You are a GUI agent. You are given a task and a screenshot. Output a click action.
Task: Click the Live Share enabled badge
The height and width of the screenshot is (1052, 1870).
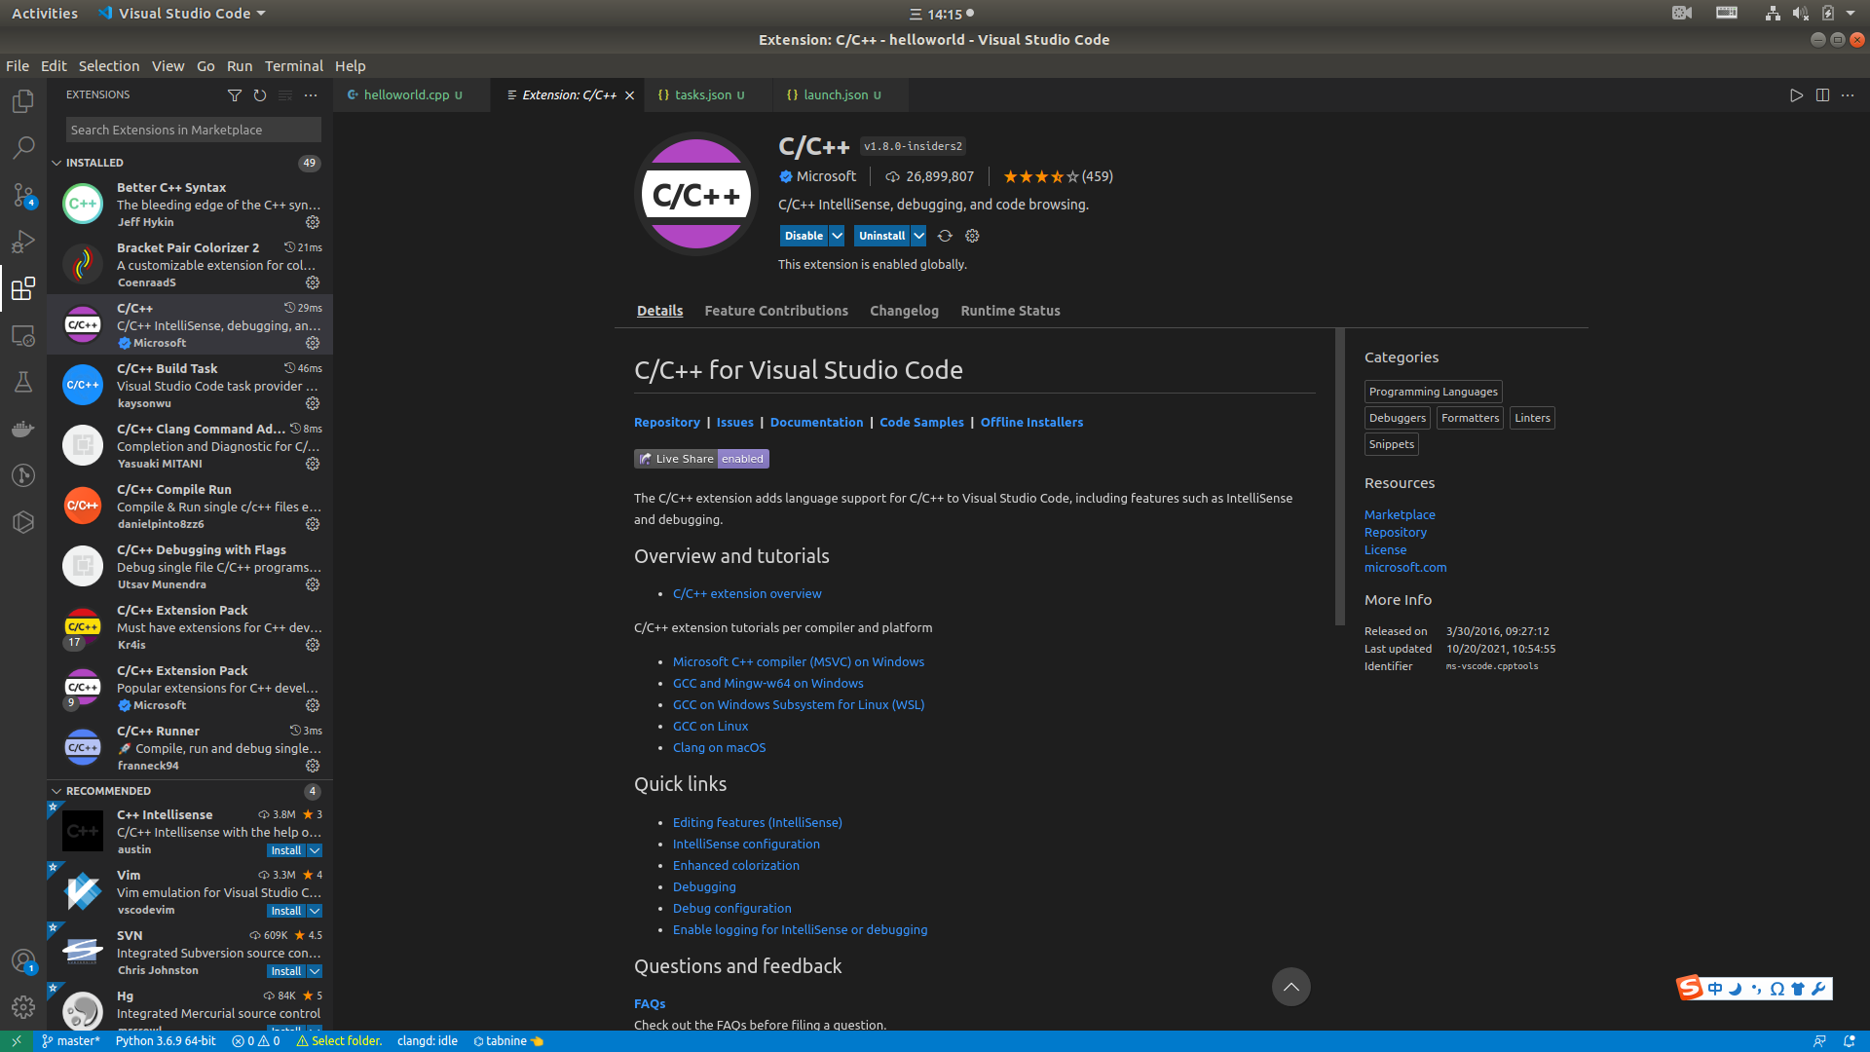[701, 459]
